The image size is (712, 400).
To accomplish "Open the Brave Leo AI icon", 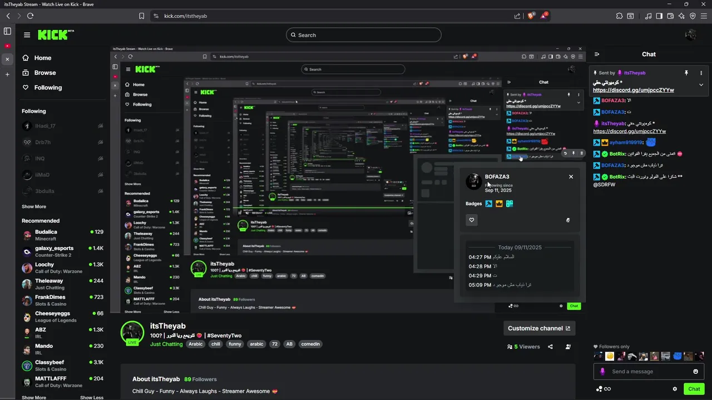I will 681,16.
